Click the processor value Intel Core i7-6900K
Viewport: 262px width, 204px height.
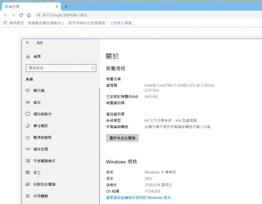tap(179, 88)
